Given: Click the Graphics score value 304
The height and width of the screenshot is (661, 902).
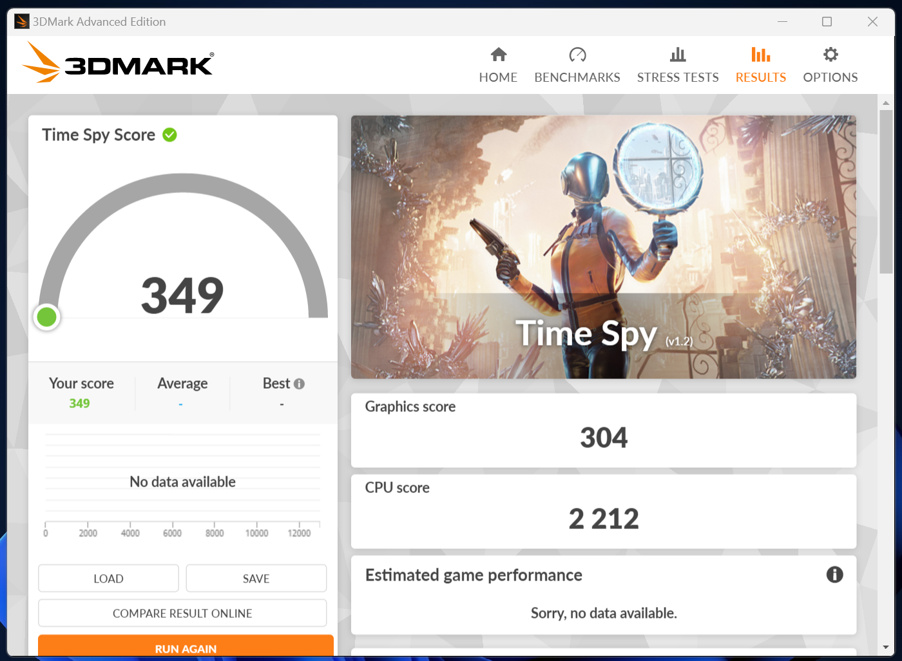Looking at the screenshot, I should coord(604,438).
